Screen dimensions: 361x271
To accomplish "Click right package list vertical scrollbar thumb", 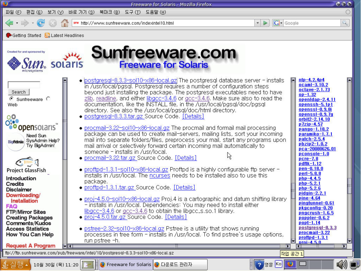I will [349, 186].
